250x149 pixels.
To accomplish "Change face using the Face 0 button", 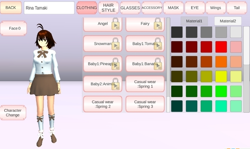I will click(13, 28).
